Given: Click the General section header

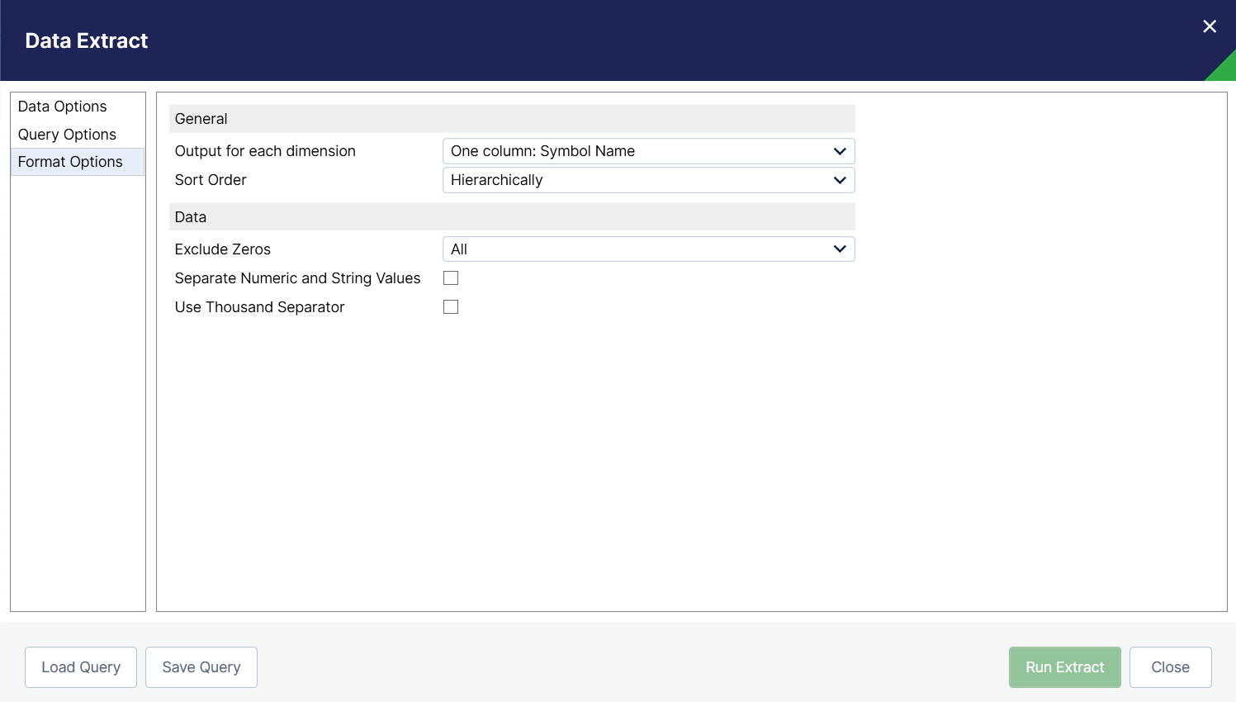Looking at the screenshot, I should coord(512,119).
